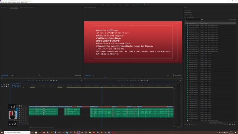The image size is (238, 134).
Task: Switch Project panel to icon view
Action: tap(190, 124)
